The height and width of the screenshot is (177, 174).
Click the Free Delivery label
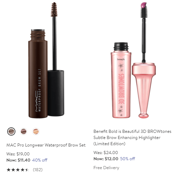[106, 168]
